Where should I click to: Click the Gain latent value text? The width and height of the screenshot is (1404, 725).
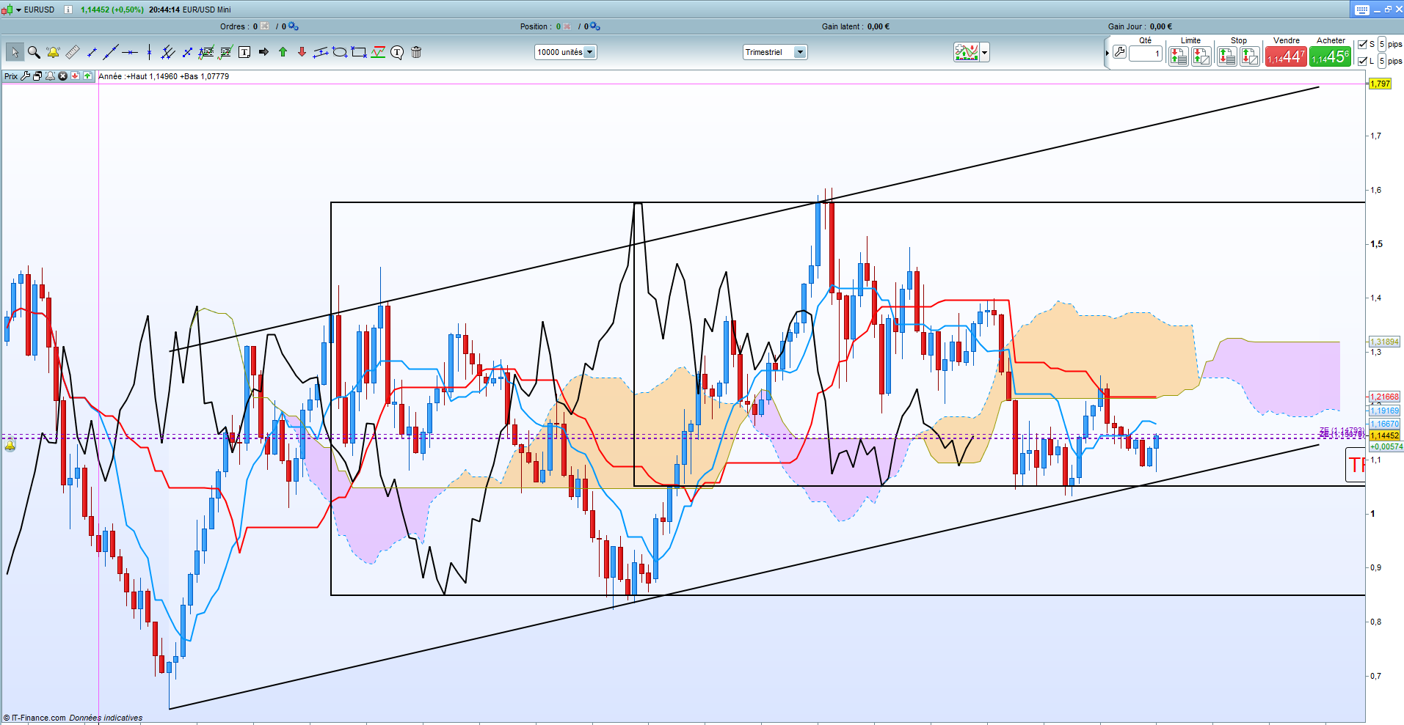tap(879, 26)
